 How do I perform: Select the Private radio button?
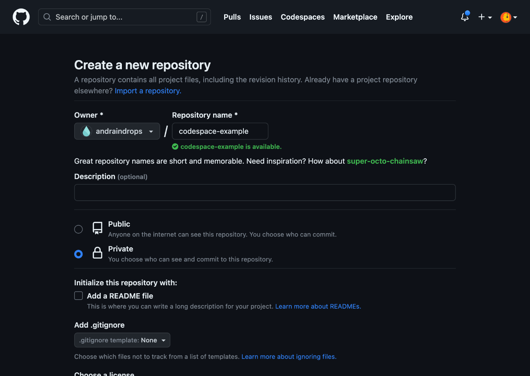click(78, 254)
